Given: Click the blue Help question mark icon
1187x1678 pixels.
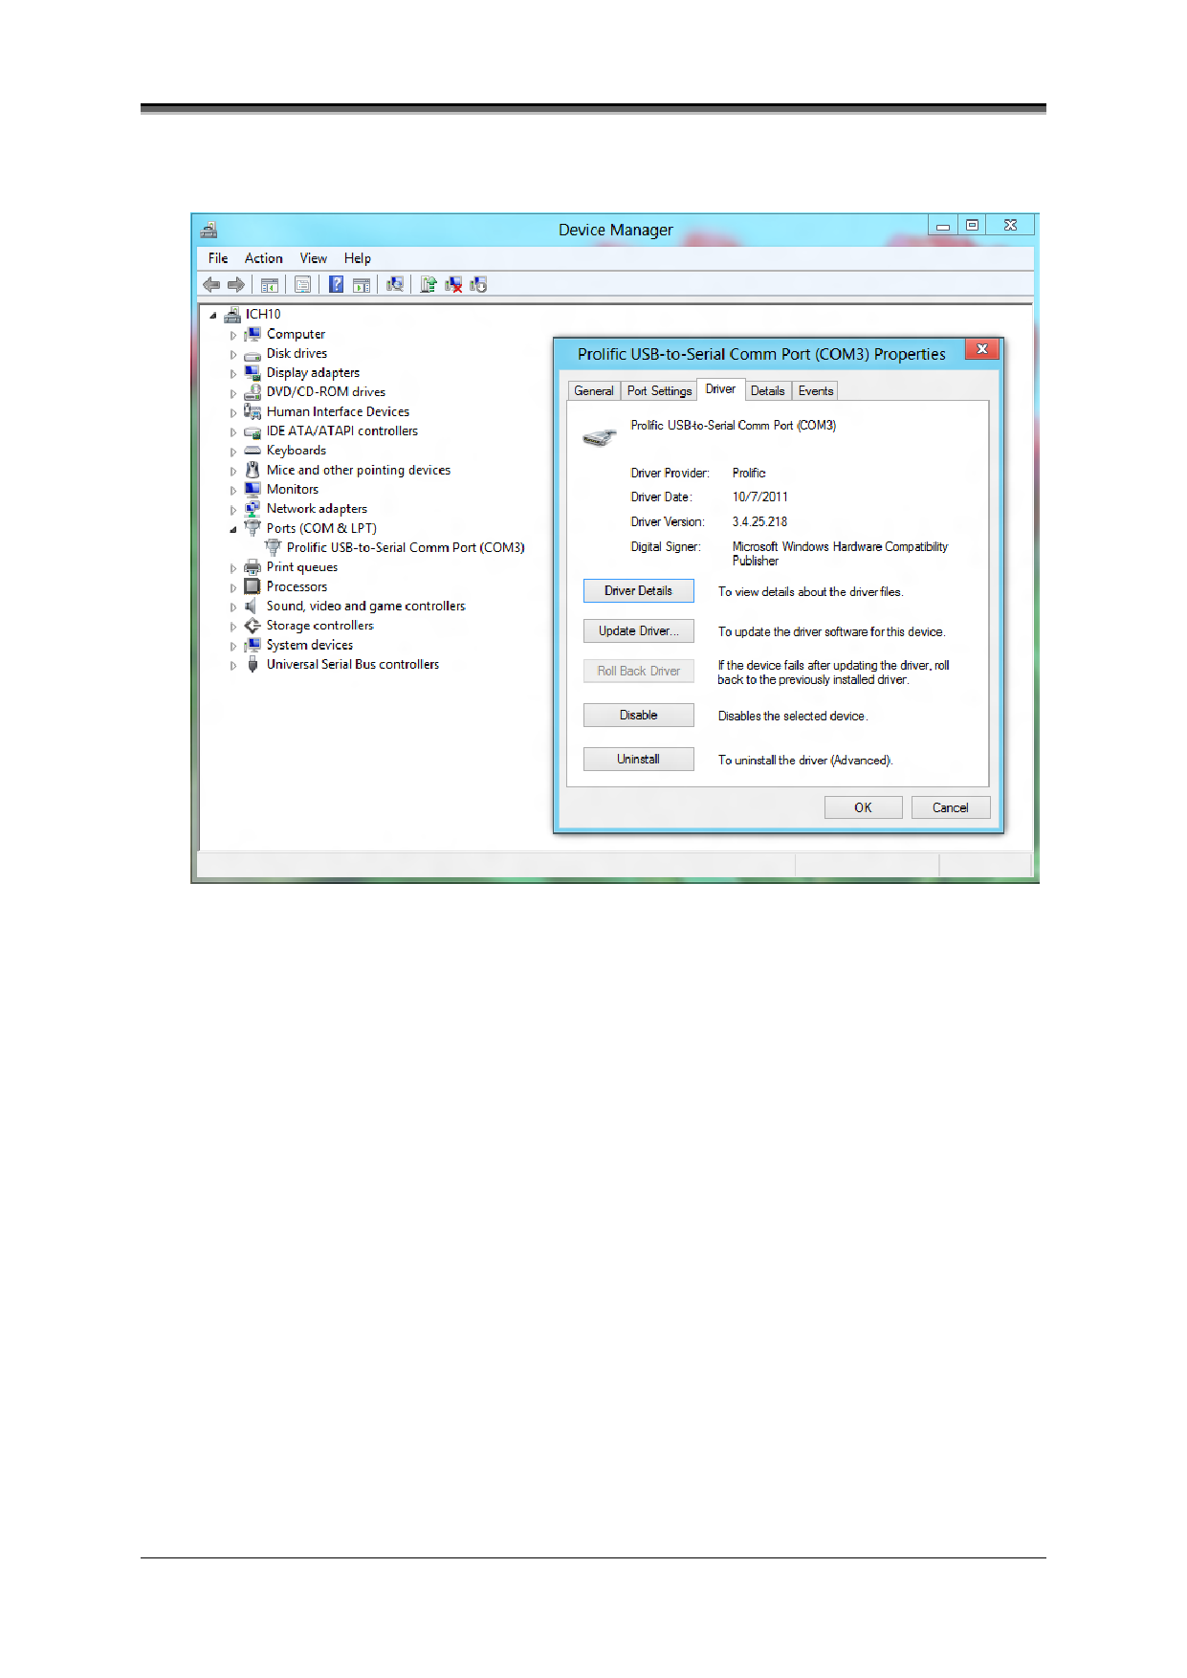Looking at the screenshot, I should 336,285.
